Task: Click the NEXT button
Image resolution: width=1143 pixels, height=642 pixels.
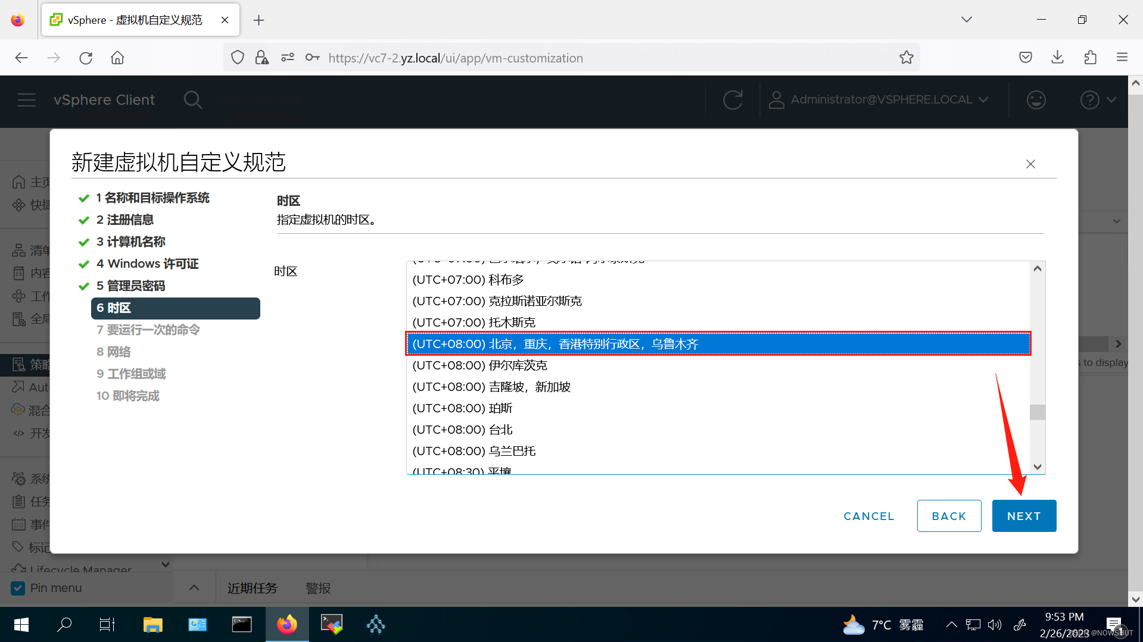Action: coord(1024,515)
